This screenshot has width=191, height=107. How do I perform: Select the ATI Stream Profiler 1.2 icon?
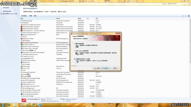pyautogui.click(x=21, y=45)
